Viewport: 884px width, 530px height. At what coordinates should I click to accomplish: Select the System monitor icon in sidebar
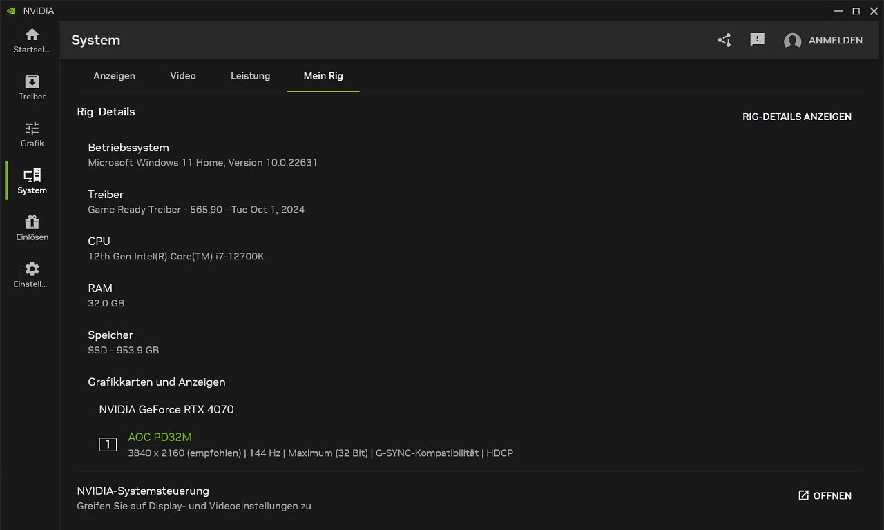pyautogui.click(x=32, y=175)
